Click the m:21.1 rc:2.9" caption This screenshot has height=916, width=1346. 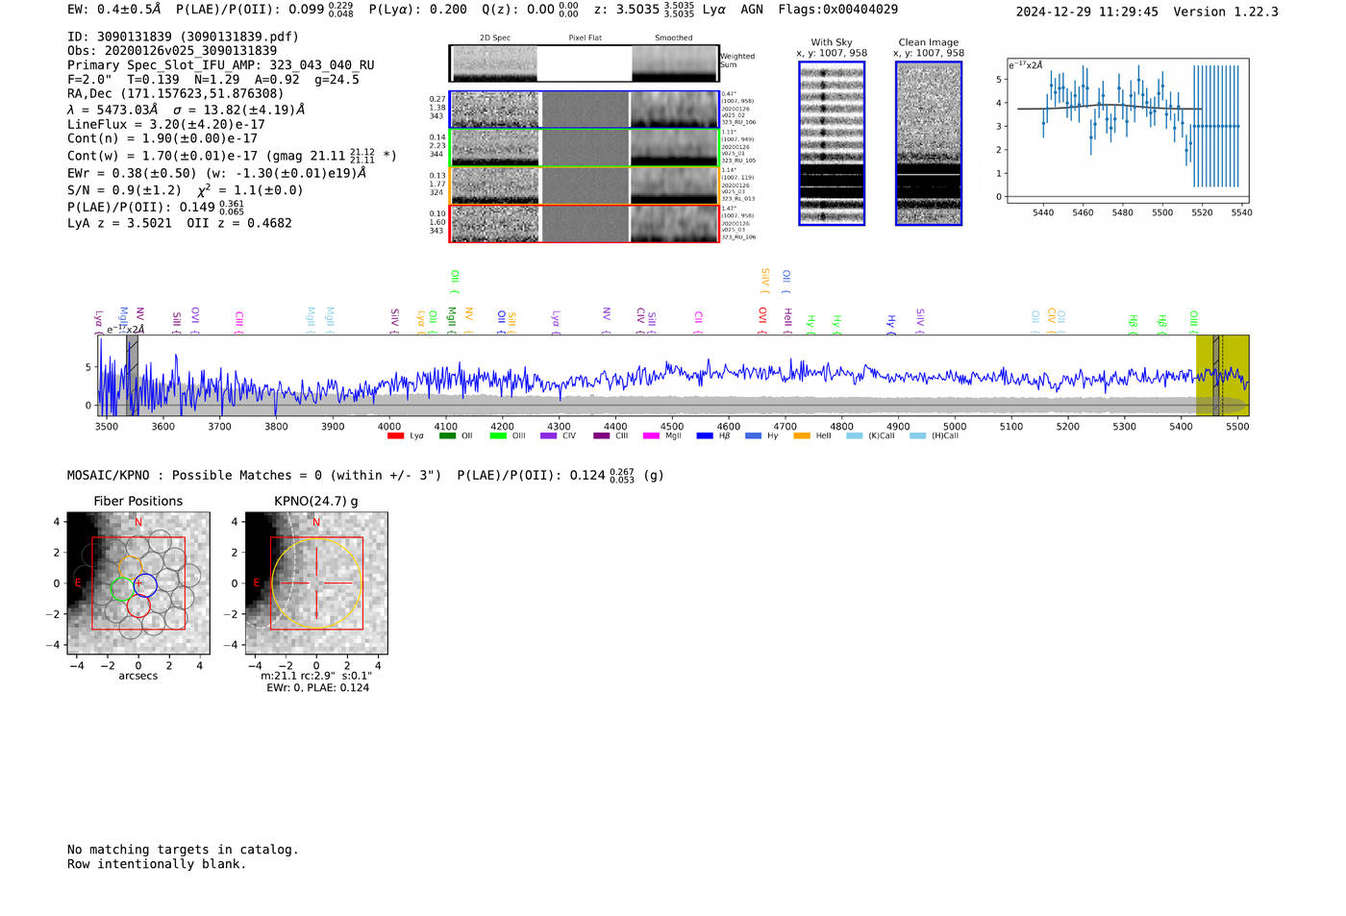click(316, 676)
